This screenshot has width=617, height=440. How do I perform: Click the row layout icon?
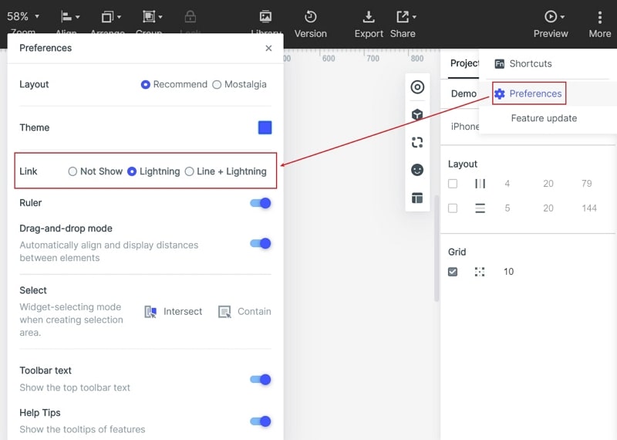[x=480, y=208]
